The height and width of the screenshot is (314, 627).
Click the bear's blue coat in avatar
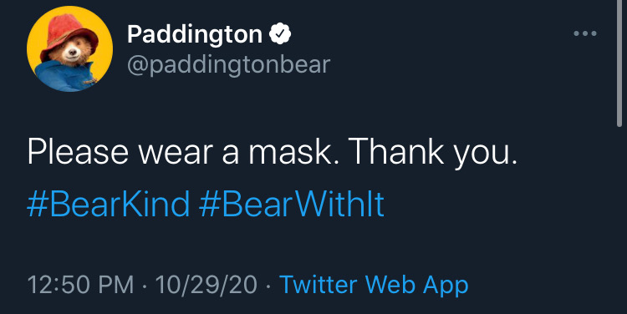64,76
